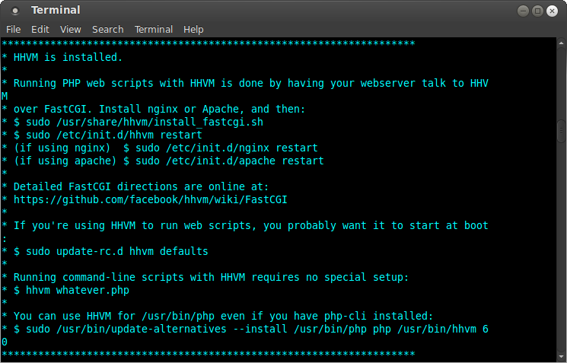Minimize the Terminal window

pos(523,11)
